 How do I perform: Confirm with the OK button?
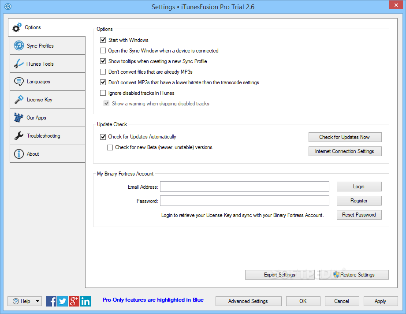pyautogui.click(x=303, y=301)
